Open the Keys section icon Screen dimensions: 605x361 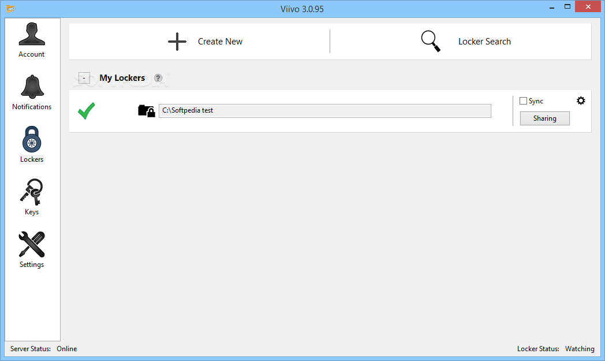point(32,192)
